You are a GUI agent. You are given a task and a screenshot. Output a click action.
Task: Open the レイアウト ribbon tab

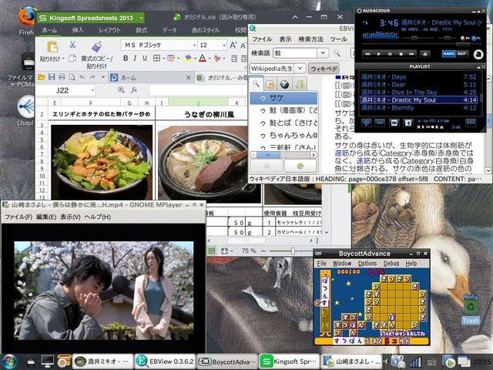click(x=109, y=30)
